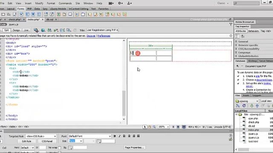Open the Assets tab
Screen dimensions: 273x153
(x=246, y=96)
